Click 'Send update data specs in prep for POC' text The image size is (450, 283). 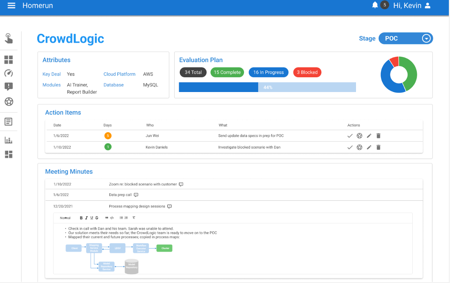click(x=251, y=136)
